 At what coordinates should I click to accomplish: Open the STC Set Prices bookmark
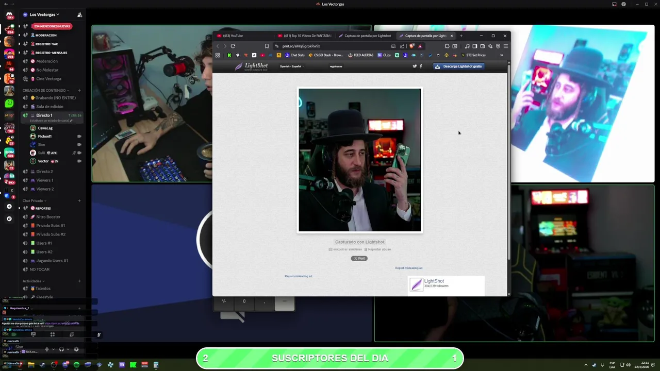click(473, 55)
